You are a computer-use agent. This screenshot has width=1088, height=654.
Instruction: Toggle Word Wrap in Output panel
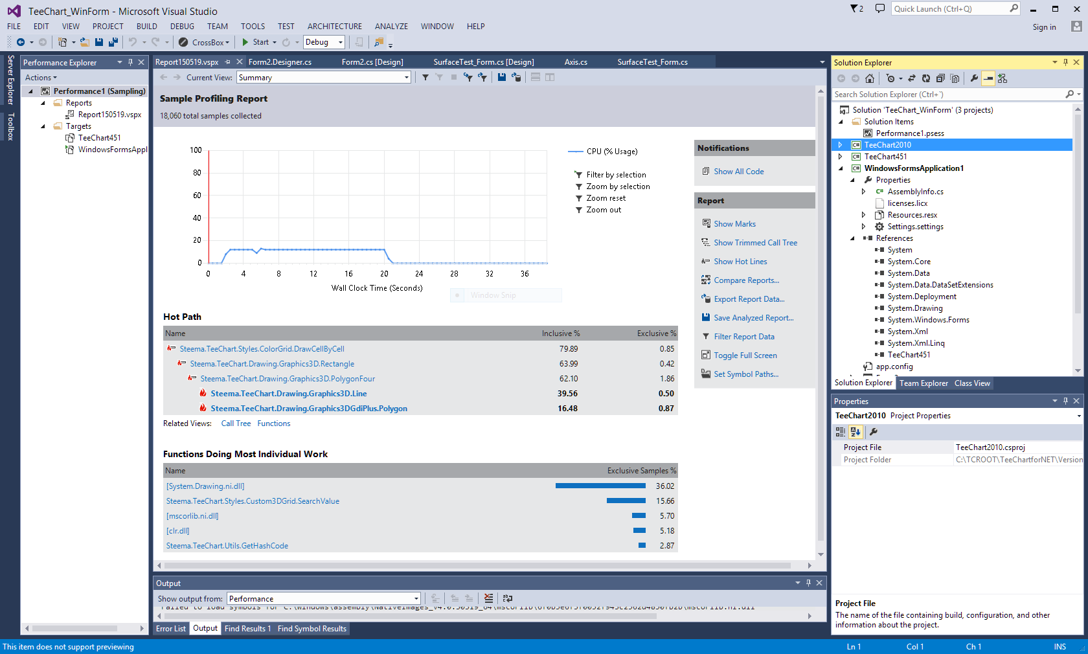click(508, 598)
